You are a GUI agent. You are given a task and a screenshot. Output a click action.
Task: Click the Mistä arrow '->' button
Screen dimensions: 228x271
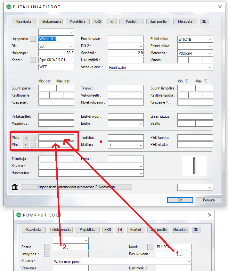[26, 138]
